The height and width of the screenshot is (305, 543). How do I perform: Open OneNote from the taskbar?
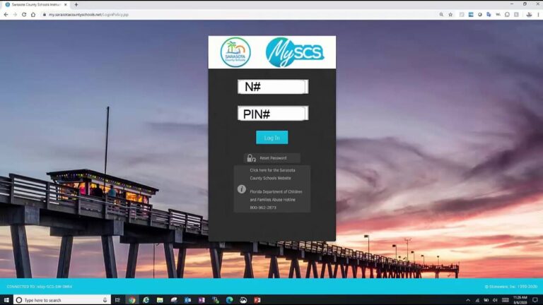pos(202,300)
